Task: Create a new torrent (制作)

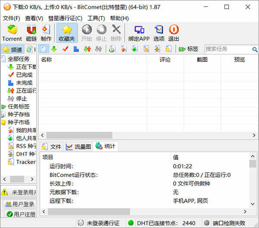Action: pyautogui.click(x=46, y=33)
